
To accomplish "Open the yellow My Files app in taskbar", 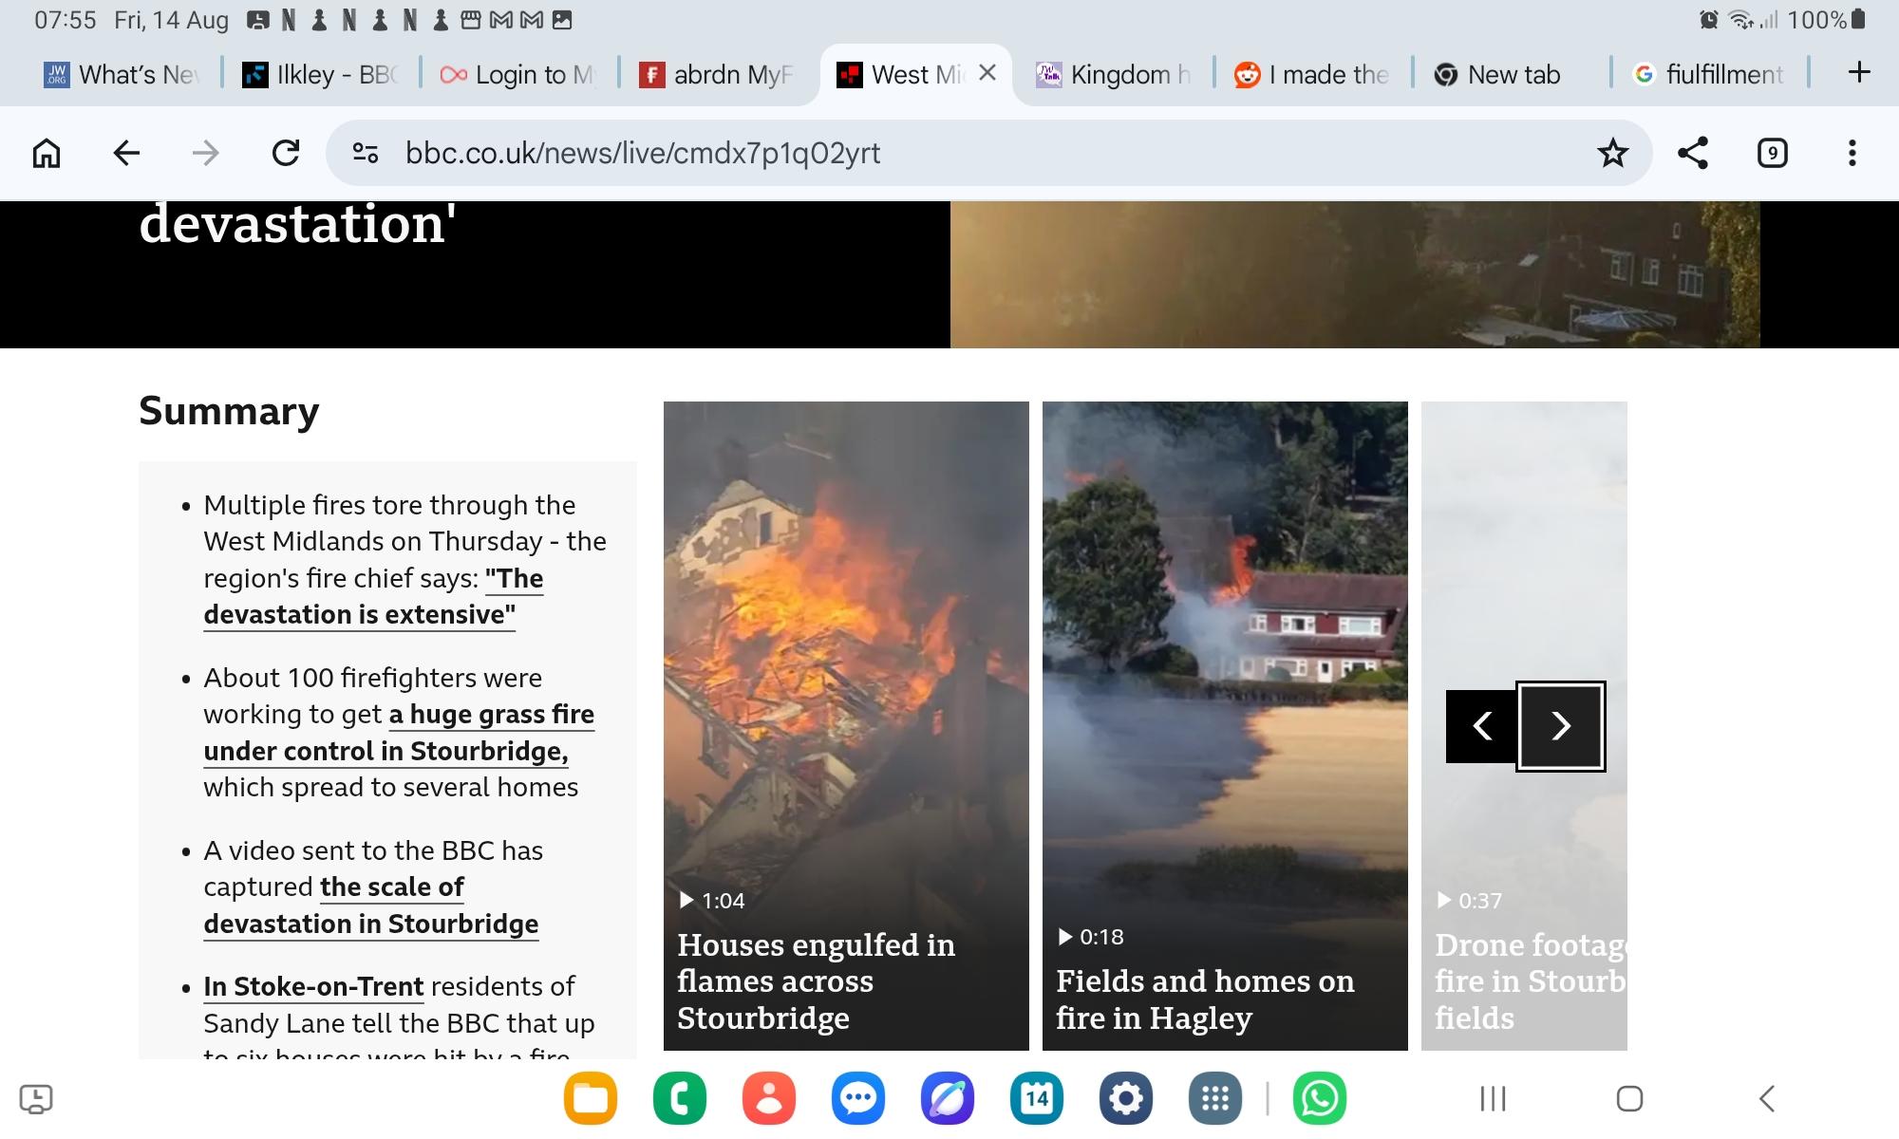I will (590, 1098).
